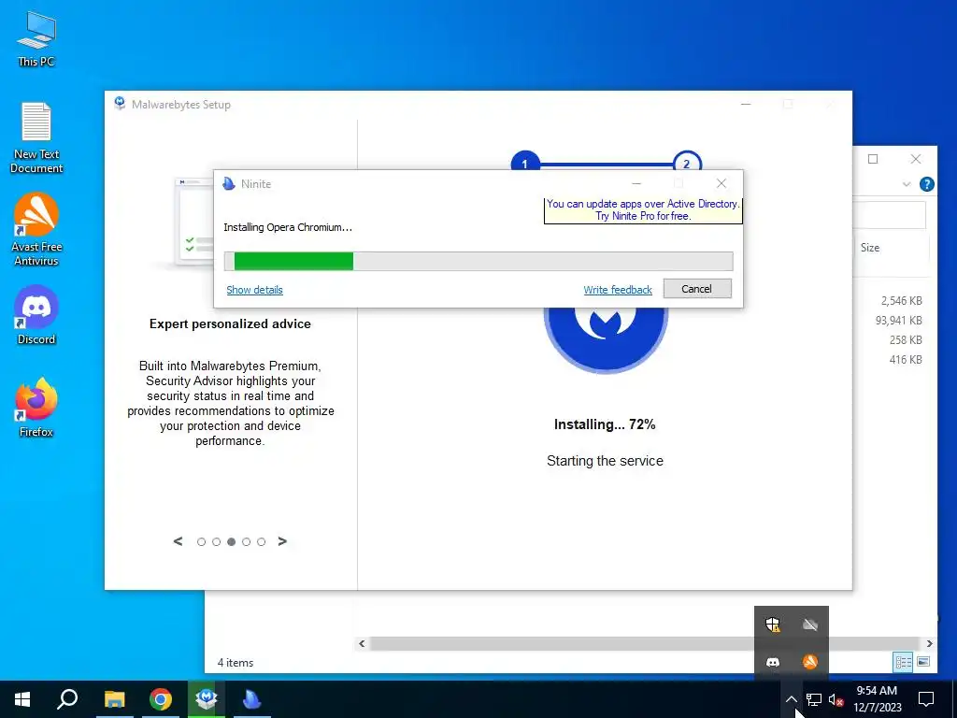Cancel the Ninite installation
Screen dimensions: 957x718
click(x=697, y=289)
